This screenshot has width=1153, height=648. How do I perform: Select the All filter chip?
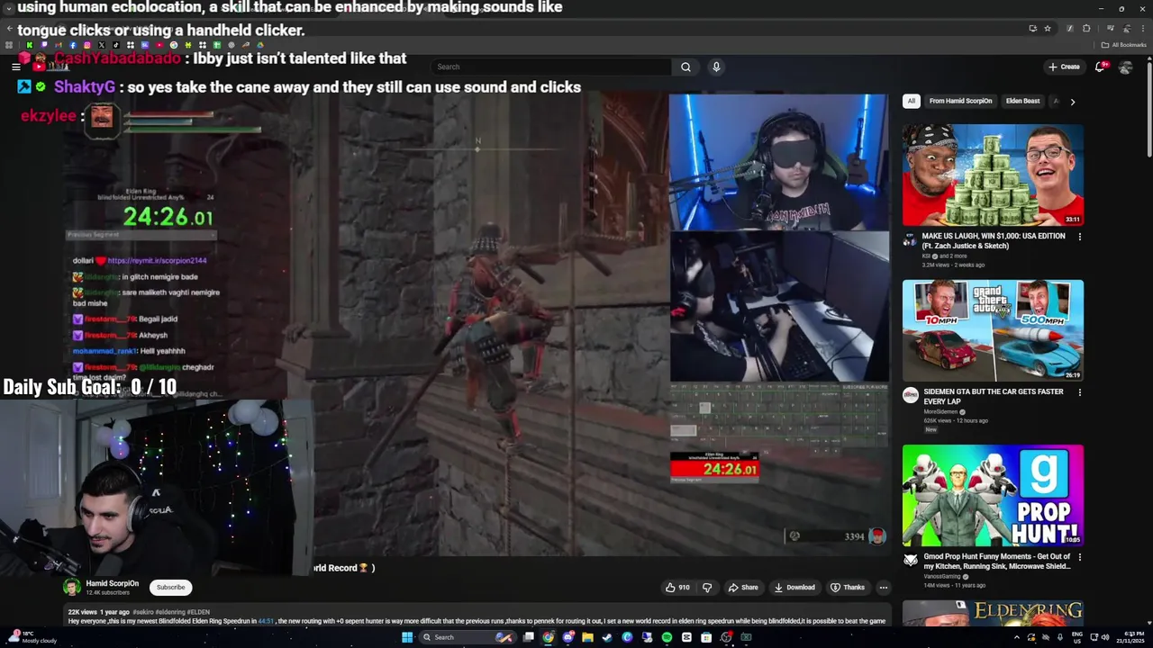click(x=912, y=101)
